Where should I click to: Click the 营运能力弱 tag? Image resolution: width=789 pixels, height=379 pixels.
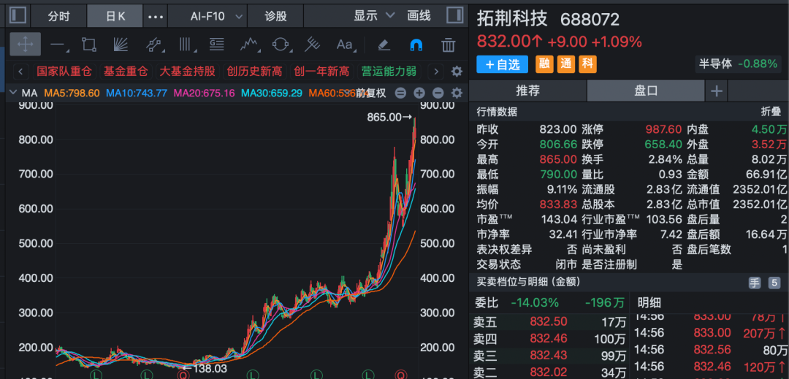[389, 72]
